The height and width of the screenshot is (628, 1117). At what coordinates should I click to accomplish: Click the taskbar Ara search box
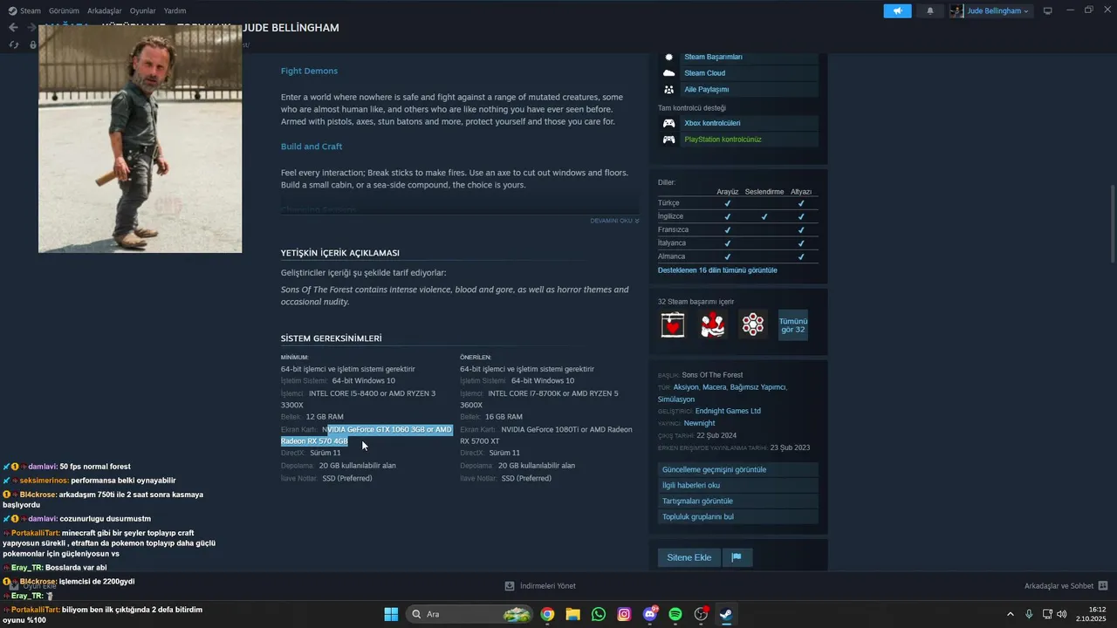(x=470, y=614)
